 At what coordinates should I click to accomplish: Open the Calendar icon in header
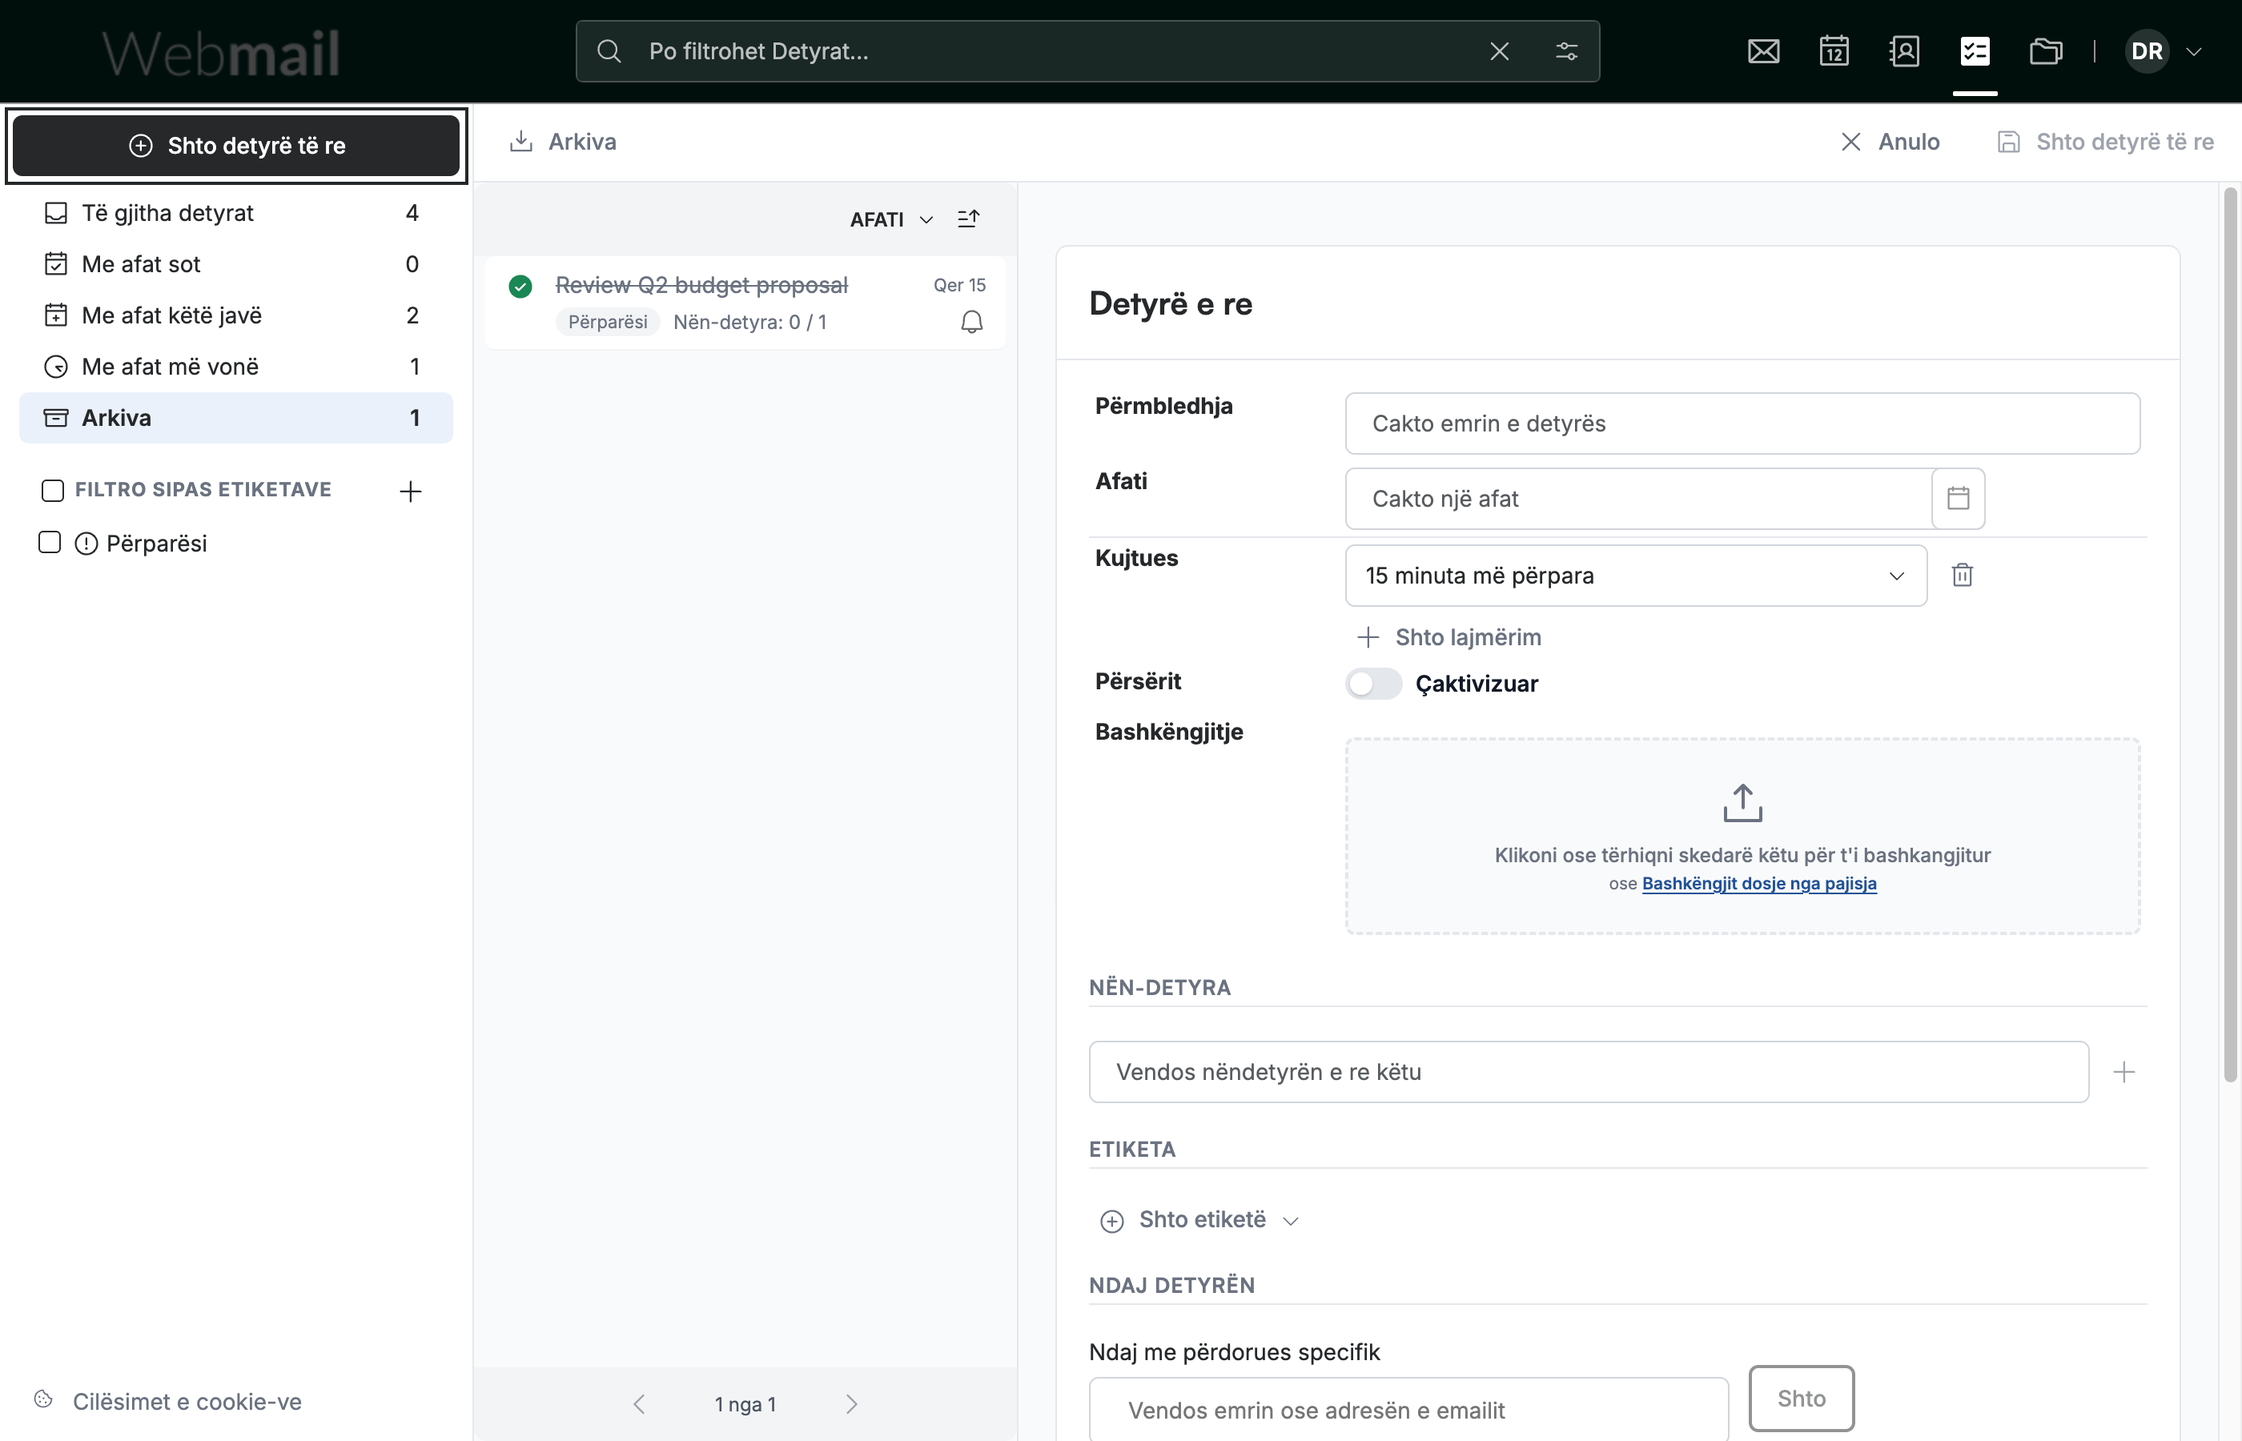point(1834,51)
